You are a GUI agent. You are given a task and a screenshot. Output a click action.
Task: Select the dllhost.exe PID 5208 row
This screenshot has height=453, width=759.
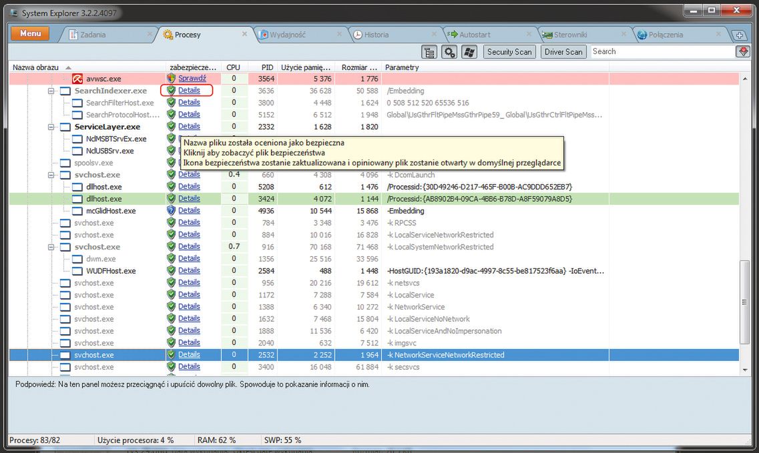pyautogui.click(x=374, y=187)
